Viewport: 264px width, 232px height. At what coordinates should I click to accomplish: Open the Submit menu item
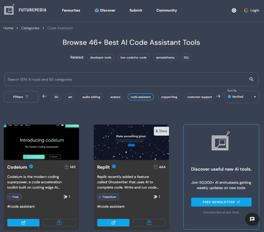(136, 10)
